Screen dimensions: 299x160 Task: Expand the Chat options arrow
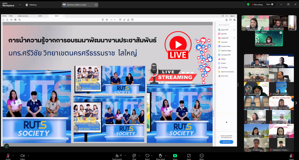pos(139,156)
